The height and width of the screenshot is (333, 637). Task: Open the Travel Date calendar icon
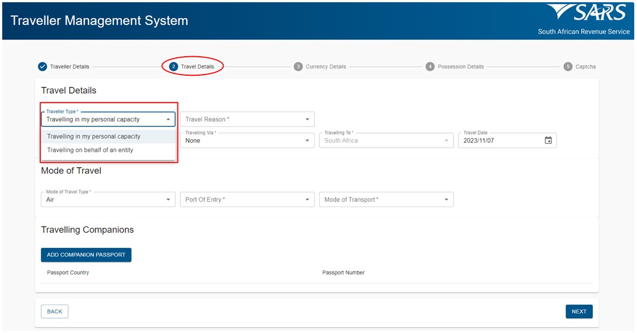[x=548, y=140]
